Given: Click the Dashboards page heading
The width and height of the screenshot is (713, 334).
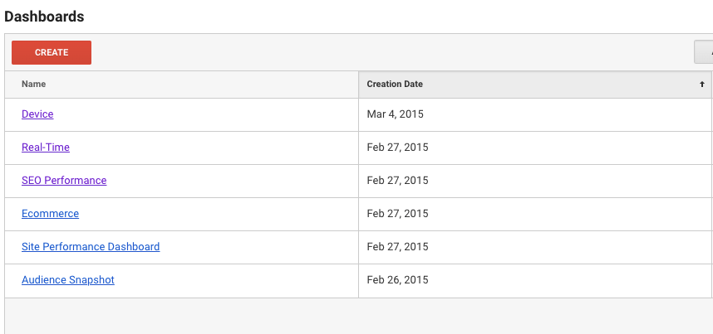Looking at the screenshot, I should (44, 16).
